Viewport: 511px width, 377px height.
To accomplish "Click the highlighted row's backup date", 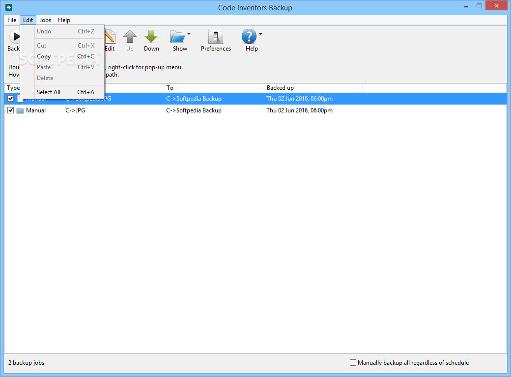I will [x=300, y=99].
